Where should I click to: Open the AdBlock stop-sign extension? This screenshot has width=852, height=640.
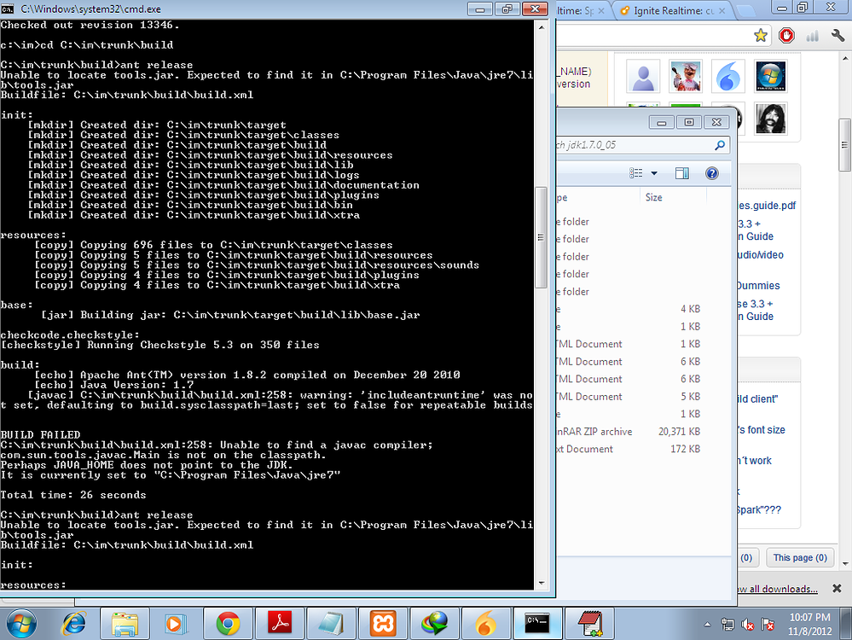coord(787,36)
